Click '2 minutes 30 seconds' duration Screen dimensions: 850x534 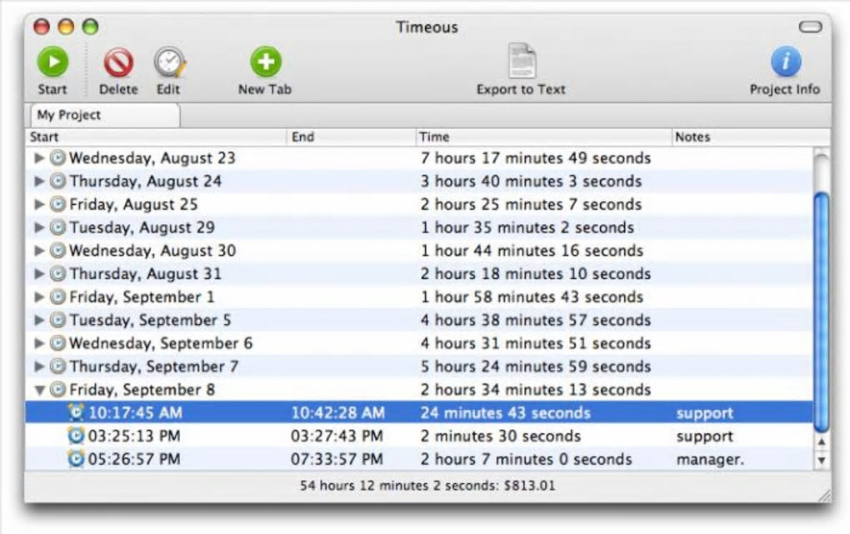[x=500, y=436]
